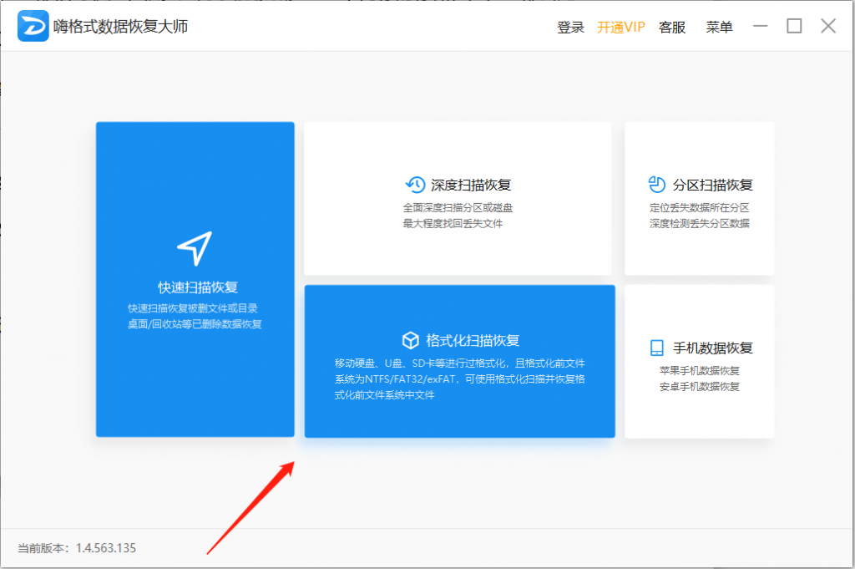This screenshot has height=569, width=855.
Task: Maximize the window
Action: point(794,26)
